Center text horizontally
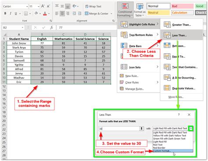Screen dimensions: 208x161 [x=62, y=14]
